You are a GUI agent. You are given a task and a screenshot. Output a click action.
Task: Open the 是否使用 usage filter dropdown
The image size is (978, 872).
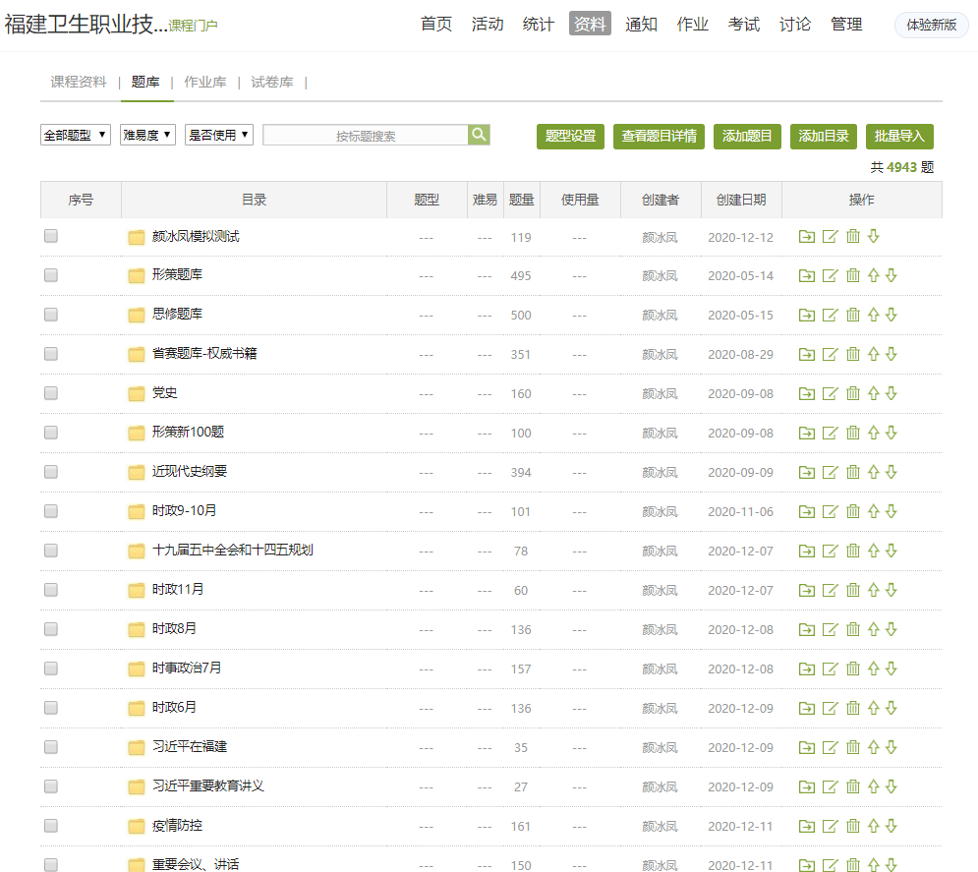pyautogui.click(x=218, y=135)
